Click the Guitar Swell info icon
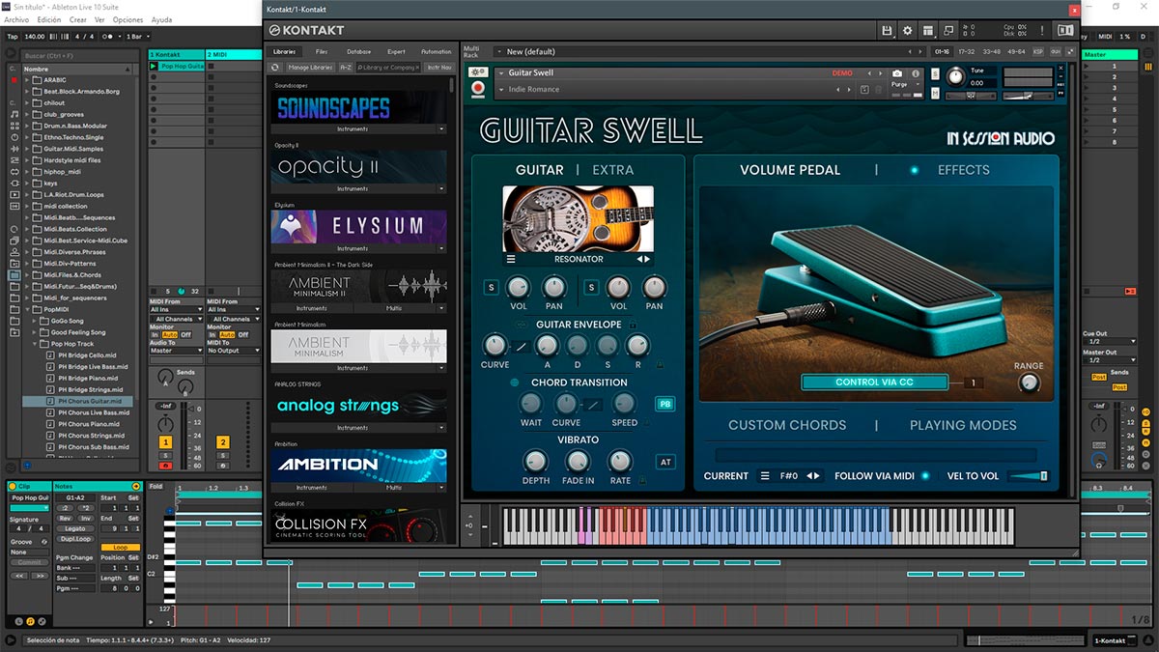Viewport: 1159px width, 652px height. click(915, 73)
